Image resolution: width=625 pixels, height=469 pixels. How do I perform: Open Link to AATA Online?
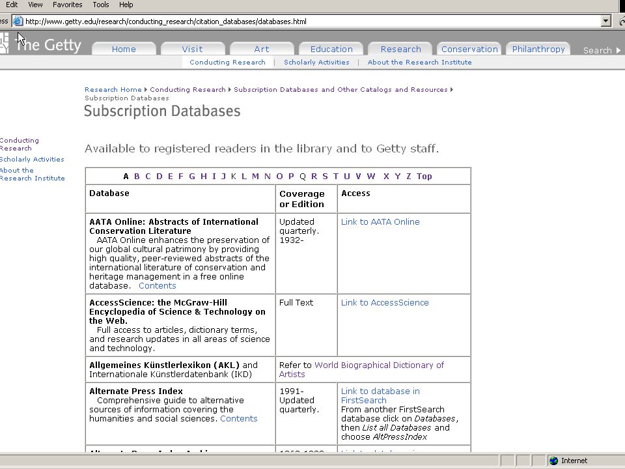(x=380, y=221)
